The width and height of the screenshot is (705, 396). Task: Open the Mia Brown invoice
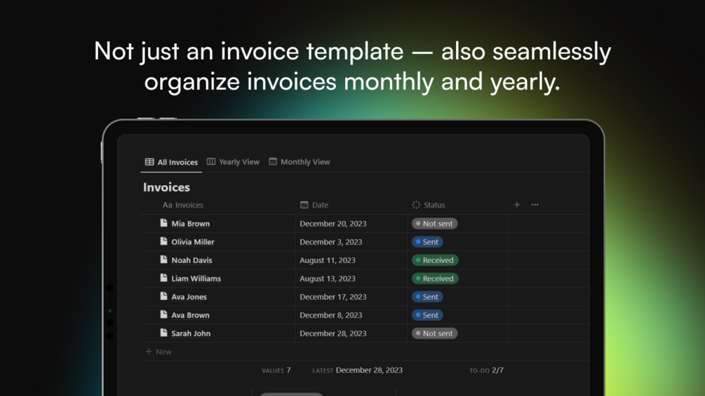tap(190, 224)
